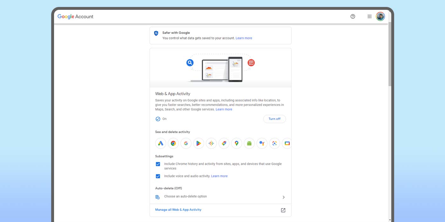Open Google Ads activity icon
445x222 pixels.
161,143
